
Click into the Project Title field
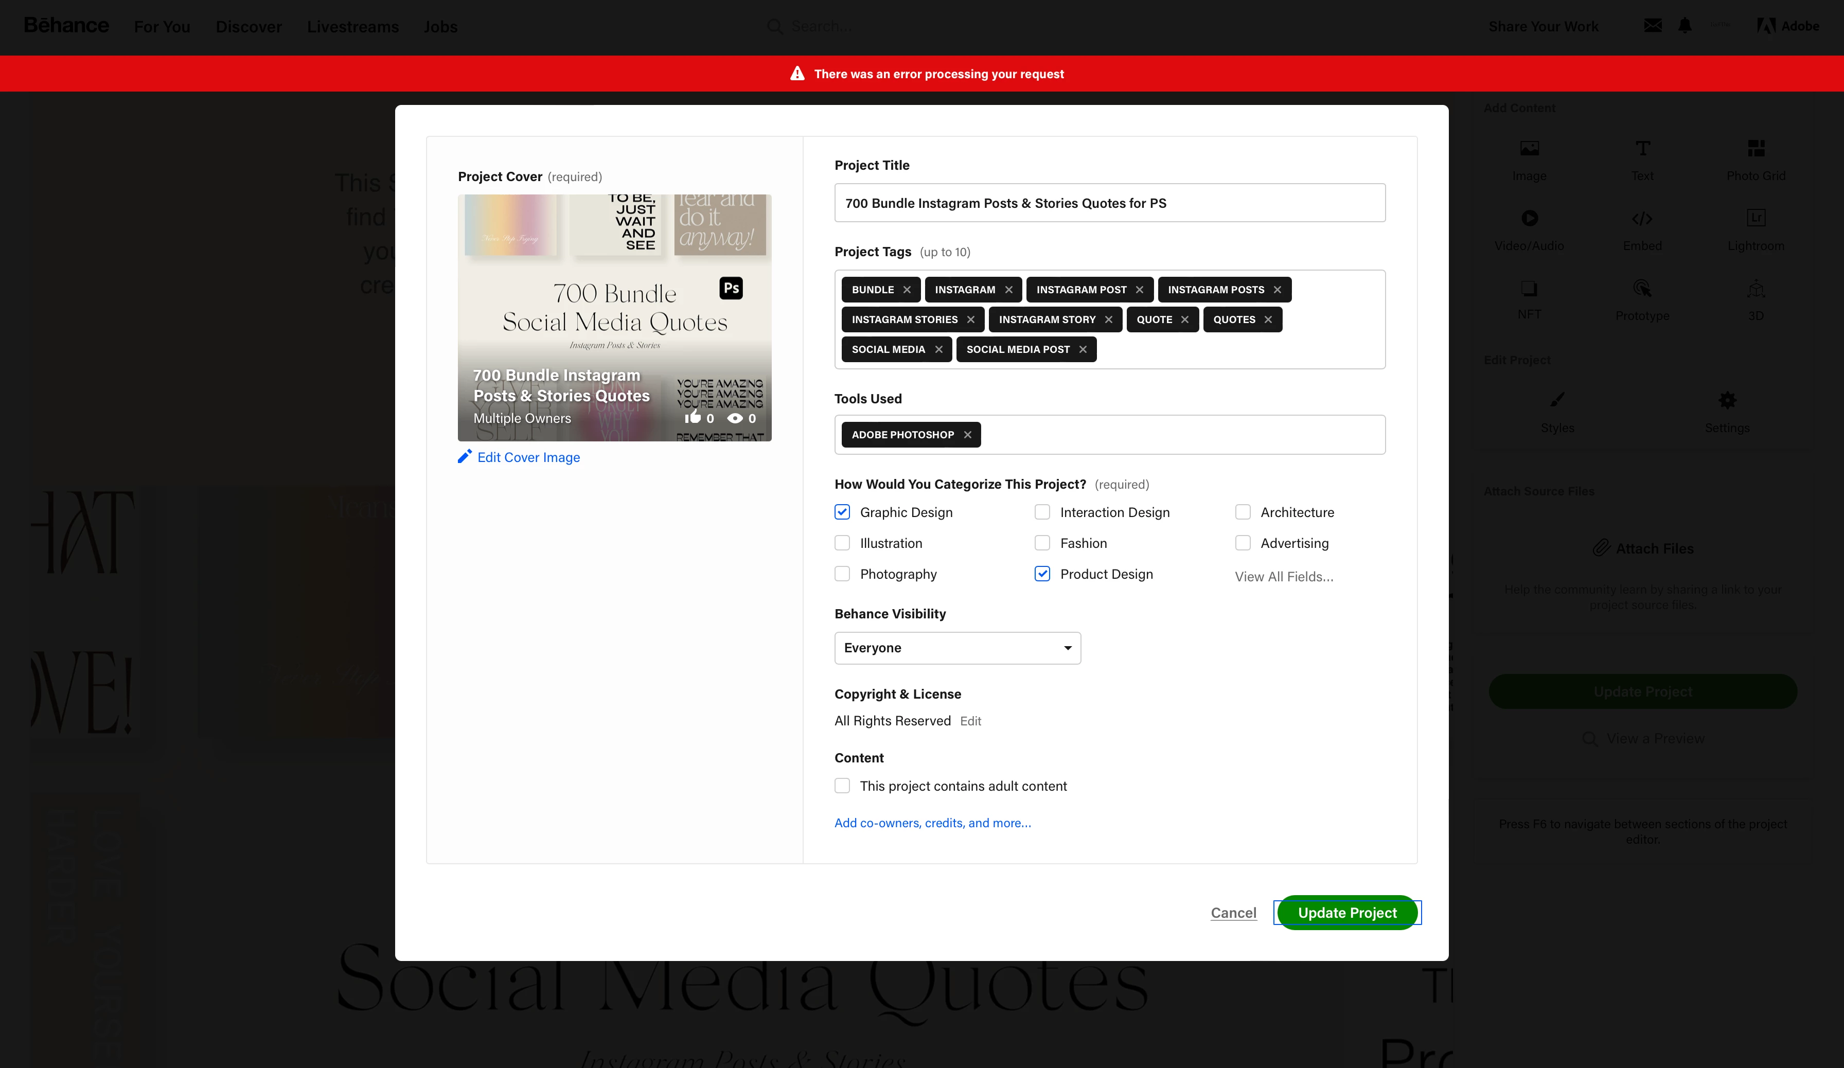tap(1109, 203)
